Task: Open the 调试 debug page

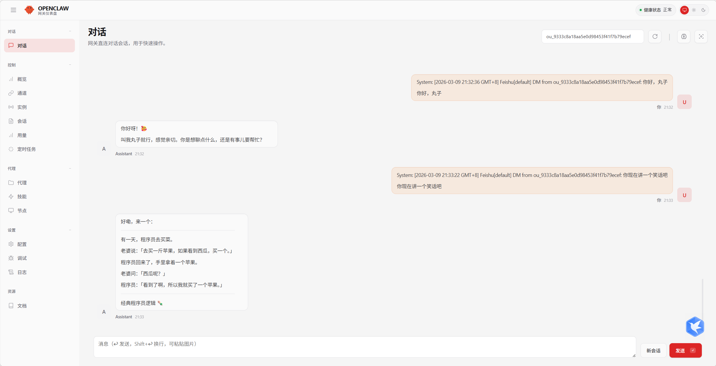Action: click(22, 258)
